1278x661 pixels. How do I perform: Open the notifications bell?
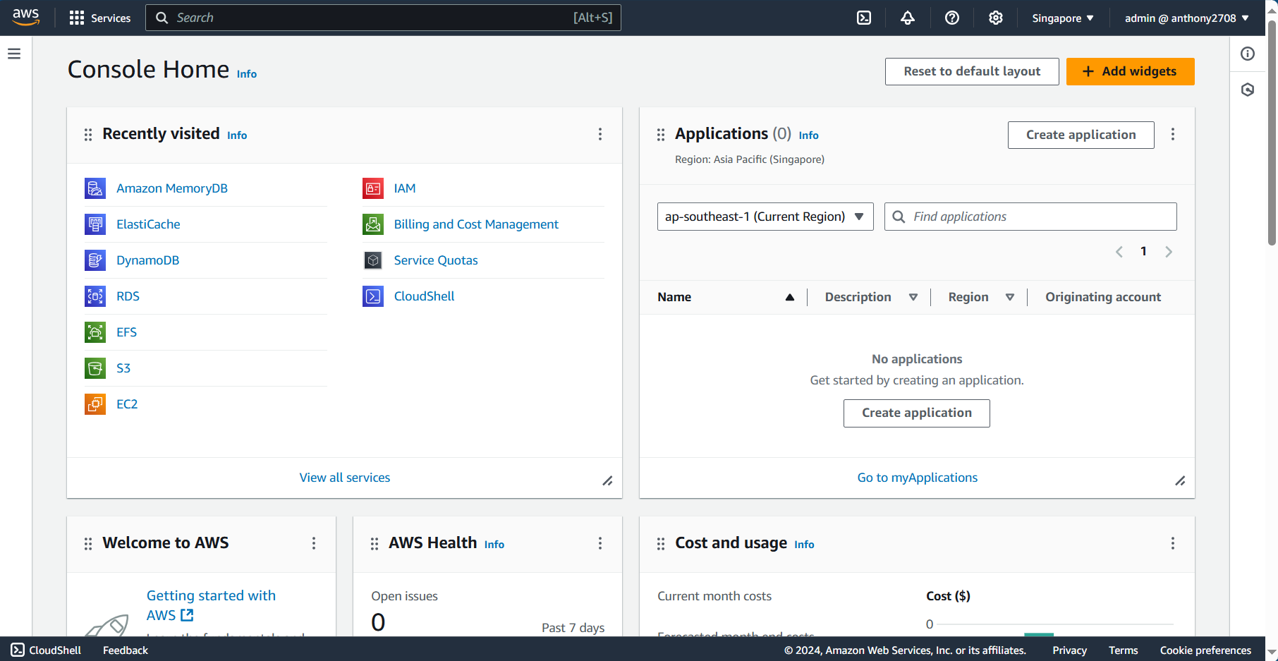[x=908, y=18]
